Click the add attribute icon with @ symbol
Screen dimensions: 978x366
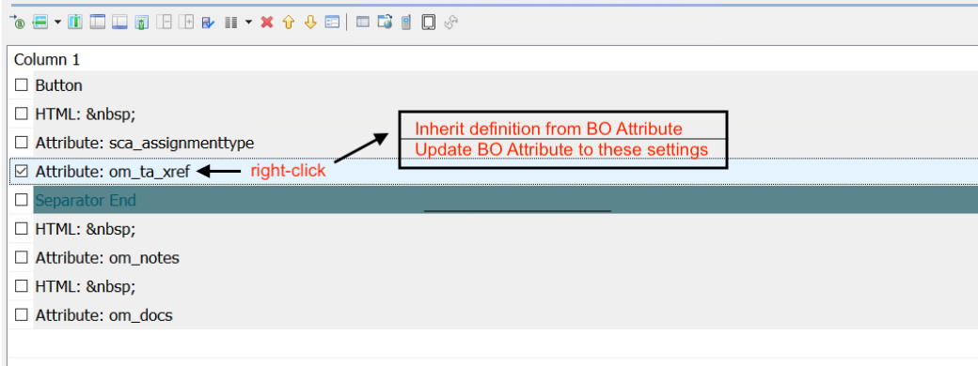click(x=19, y=23)
